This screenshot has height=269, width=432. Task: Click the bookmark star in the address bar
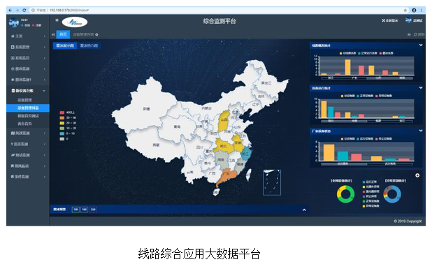405,10
